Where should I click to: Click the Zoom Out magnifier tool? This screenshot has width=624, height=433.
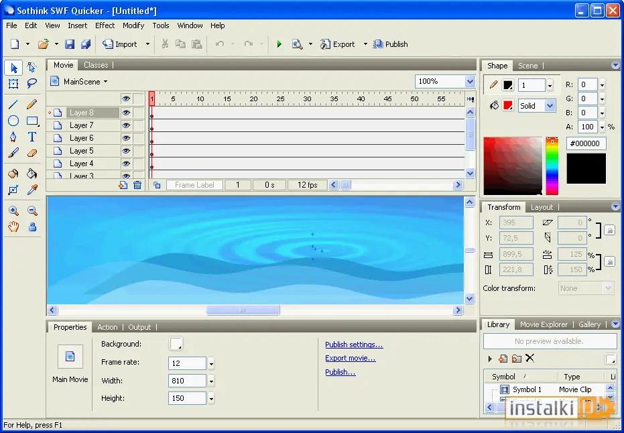pyautogui.click(x=32, y=211)
